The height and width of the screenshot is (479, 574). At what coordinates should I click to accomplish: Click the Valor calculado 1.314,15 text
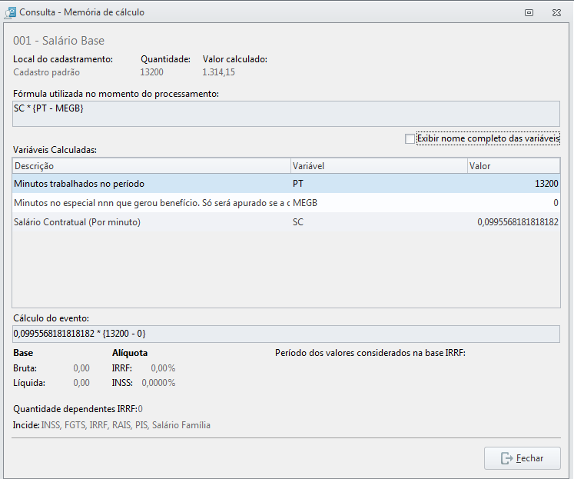pyautogui.click(x=218, y=72)
